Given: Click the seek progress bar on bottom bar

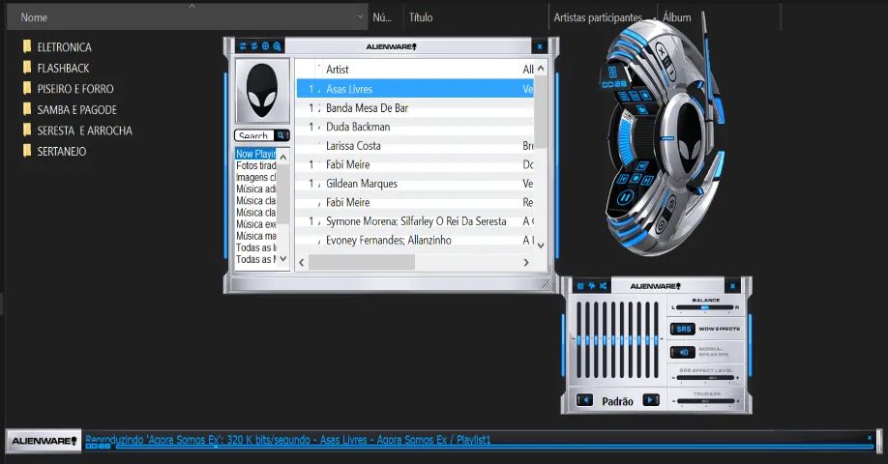Looking at the screenshot, I should coord(494,447).
